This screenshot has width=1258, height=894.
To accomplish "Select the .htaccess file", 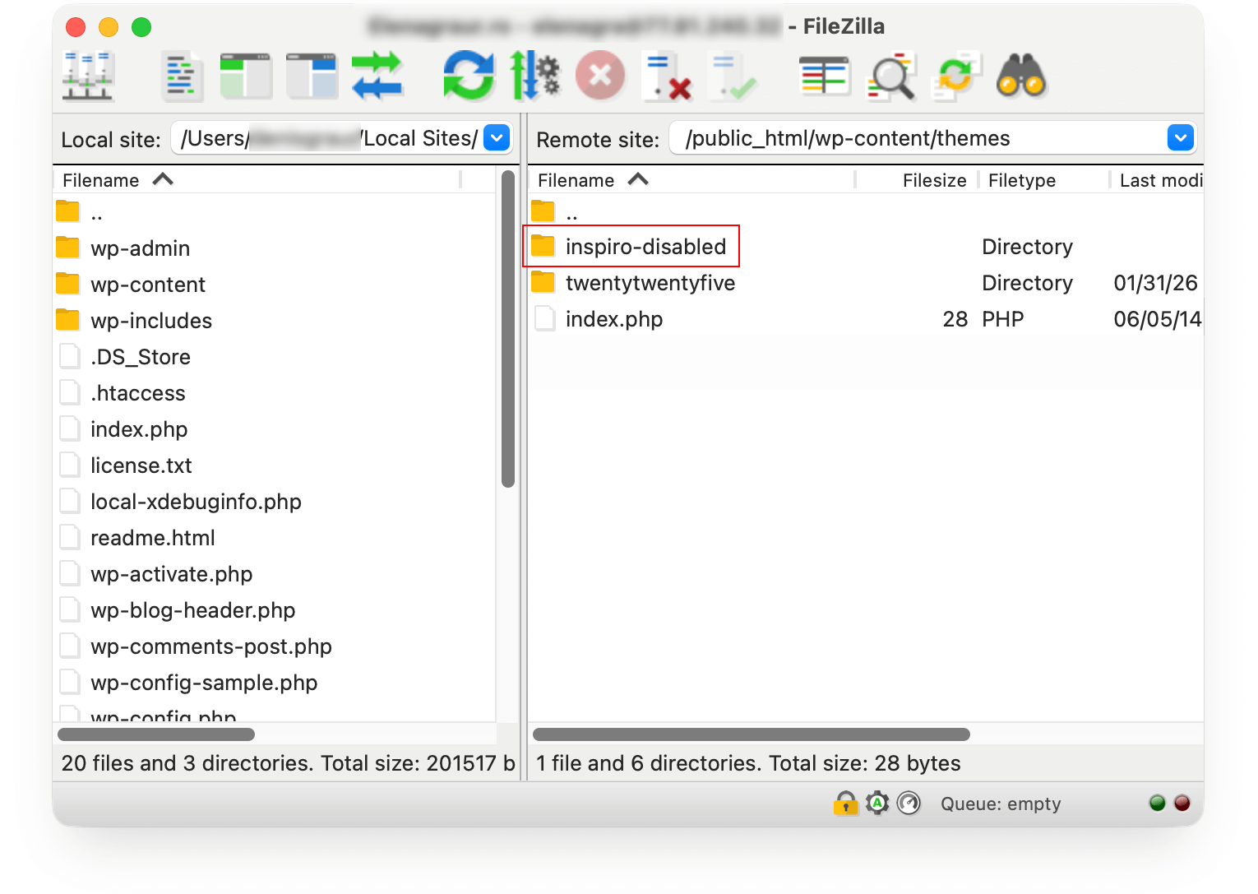I will coord(275,393).
